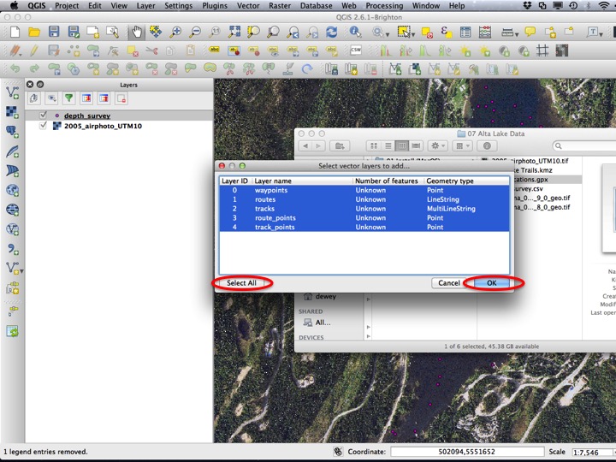Click the Wi-Fi icon in menu bar

[x=604, y=5]
